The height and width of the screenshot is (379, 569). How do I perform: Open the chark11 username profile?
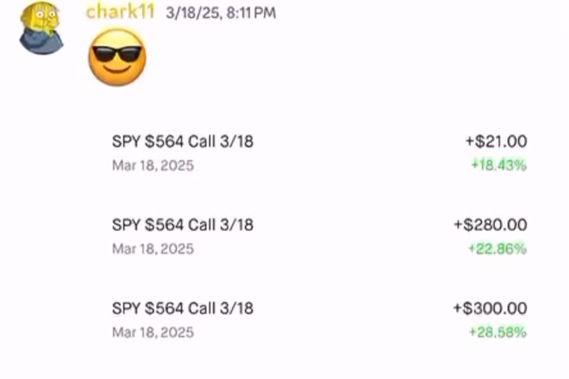120,12
